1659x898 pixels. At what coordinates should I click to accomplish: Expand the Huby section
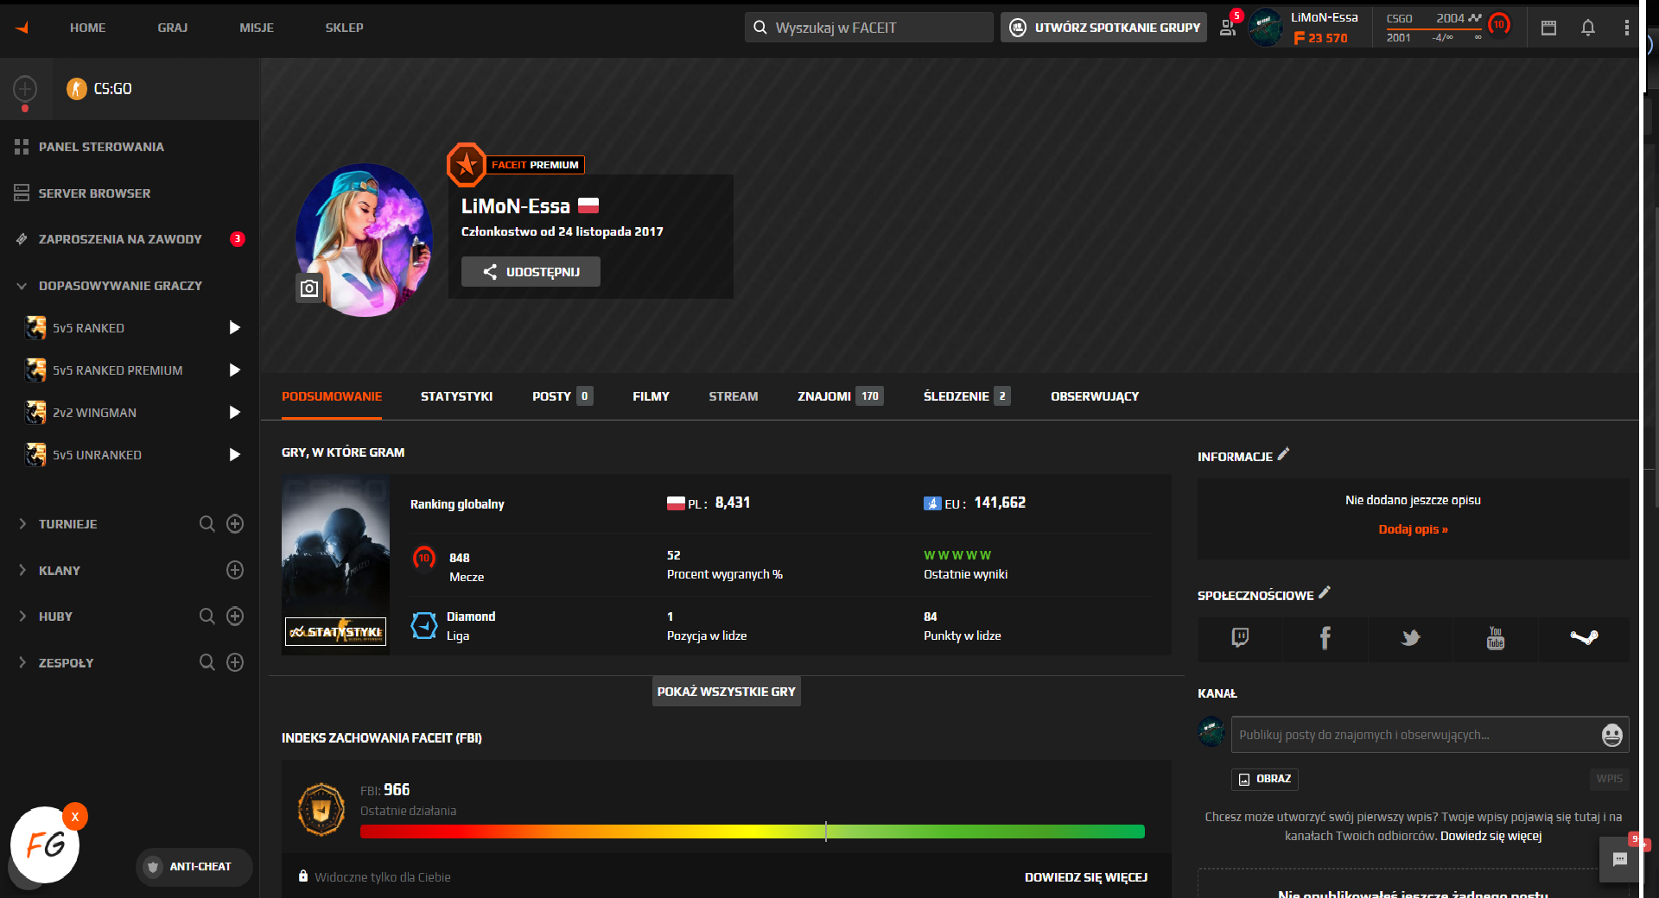click(x=22, y=617)
